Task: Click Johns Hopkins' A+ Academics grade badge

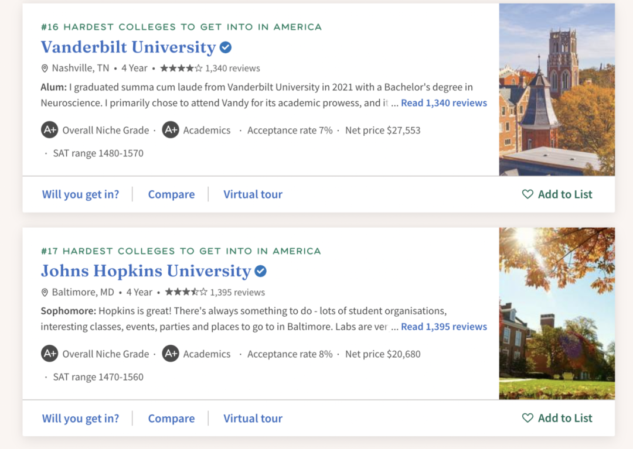Action: click(171, 354)
